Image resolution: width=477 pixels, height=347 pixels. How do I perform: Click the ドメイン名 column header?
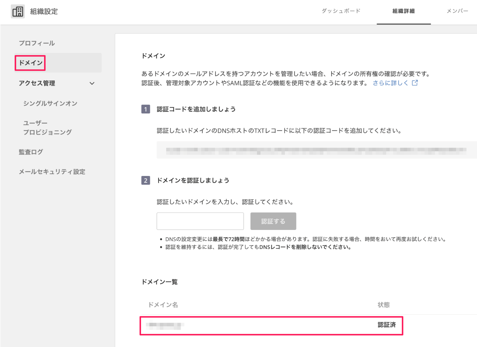(163, 305)
